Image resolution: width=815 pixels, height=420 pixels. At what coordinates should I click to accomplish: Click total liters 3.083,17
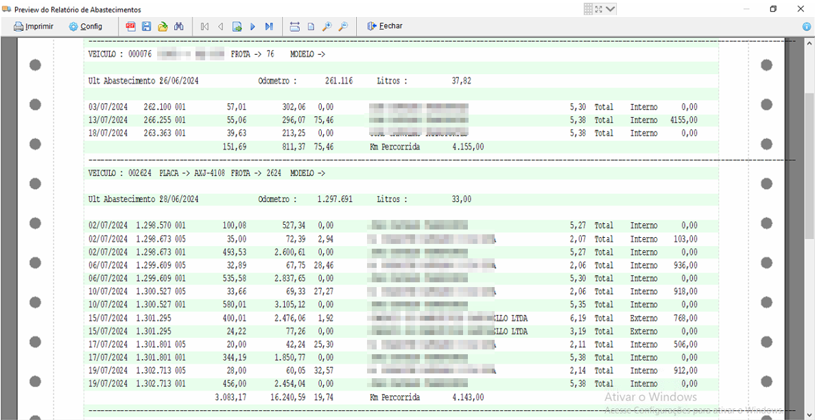click(x=231, y=397)
